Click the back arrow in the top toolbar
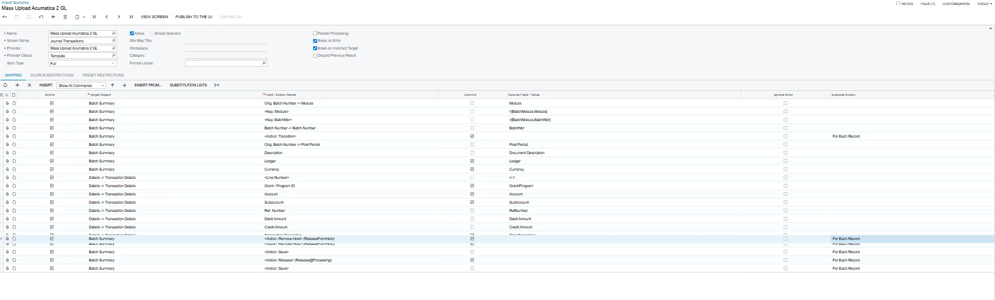Screen dimensions: 995x300 [5, 17]
